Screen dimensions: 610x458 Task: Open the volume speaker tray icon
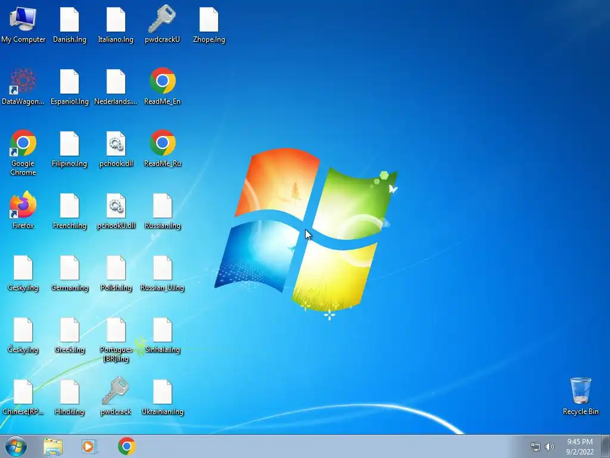(550, 447)
